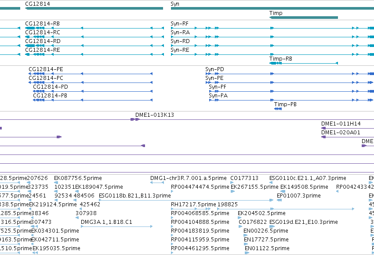
Task: Select ESG019d.E21_E10.3prime label
Action: tap(304, 222)
